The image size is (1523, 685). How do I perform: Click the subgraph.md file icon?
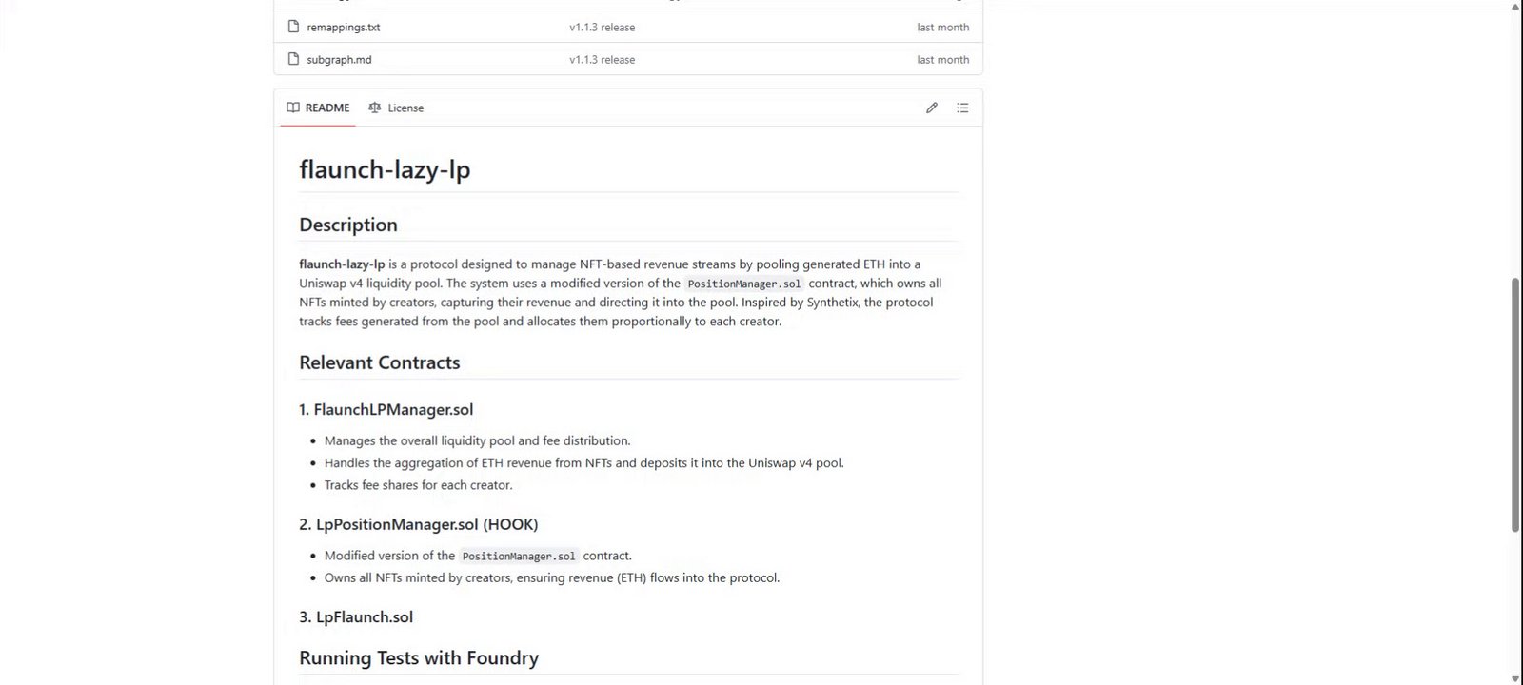[293, 59]
